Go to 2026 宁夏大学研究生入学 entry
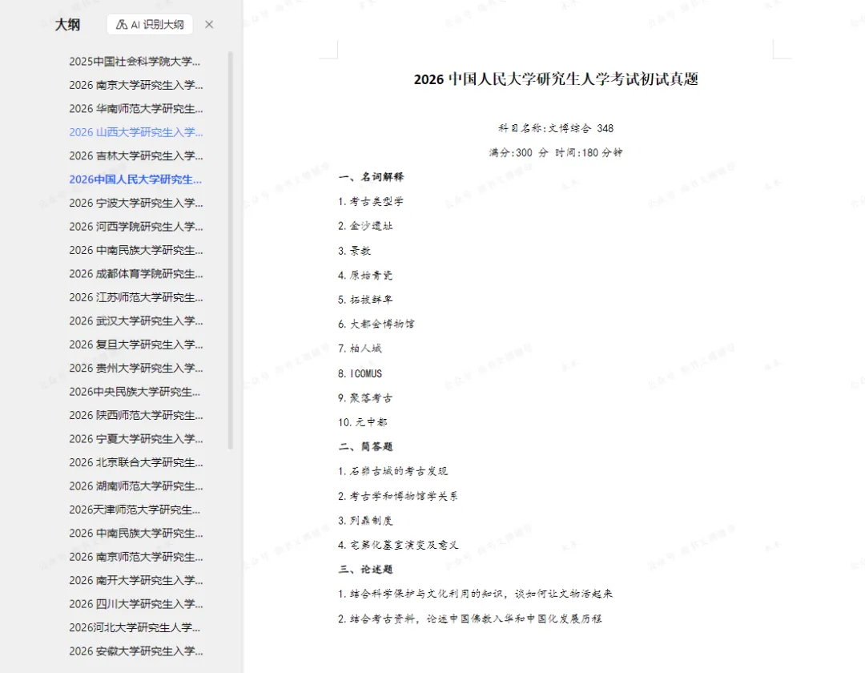This screenshot has height=673, width=865. point(135,439)
